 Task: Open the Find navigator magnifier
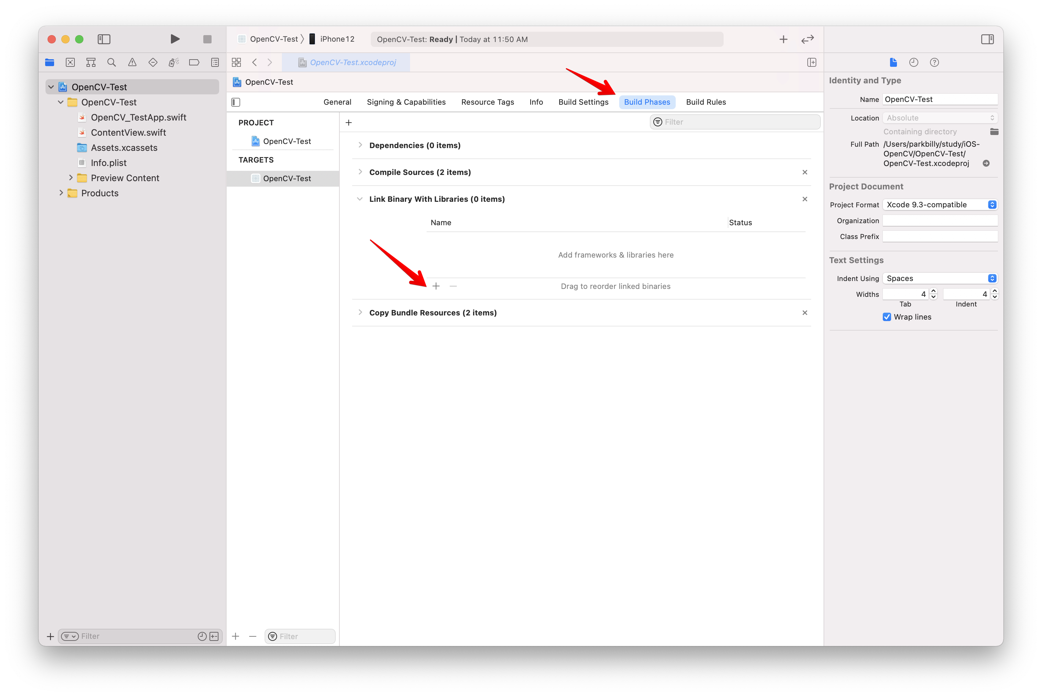pos(112,62)
